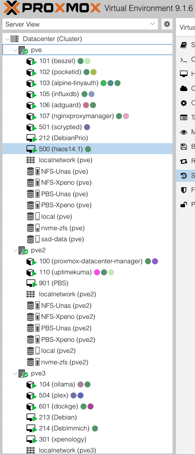Viewport: 195px width, 455px height.
Task: Click VM monitor icon for 500 (haos14.1)
Action: point(31,149)
